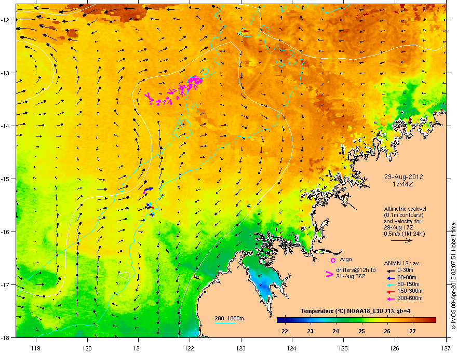Viewport: 457px width, 353px height.
Task: Click the '21-Aug 06Z' drifter date text
Action: (x=351, y=276)
